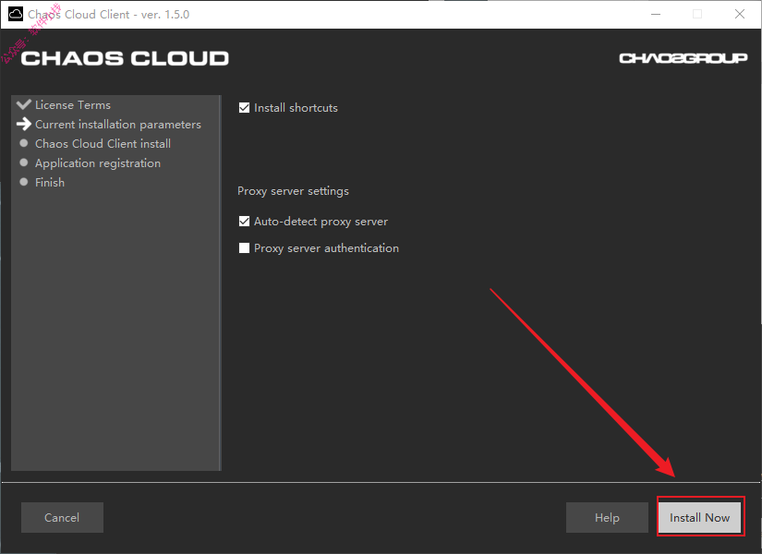Screen dimensions: 762x554
Task: Click the Chaos Group logo
Action: 683,58
